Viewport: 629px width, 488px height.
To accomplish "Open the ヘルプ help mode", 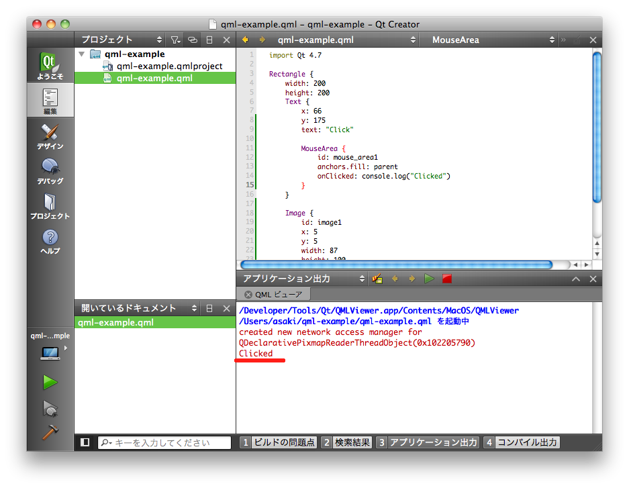I will click(x=50, y=241).
